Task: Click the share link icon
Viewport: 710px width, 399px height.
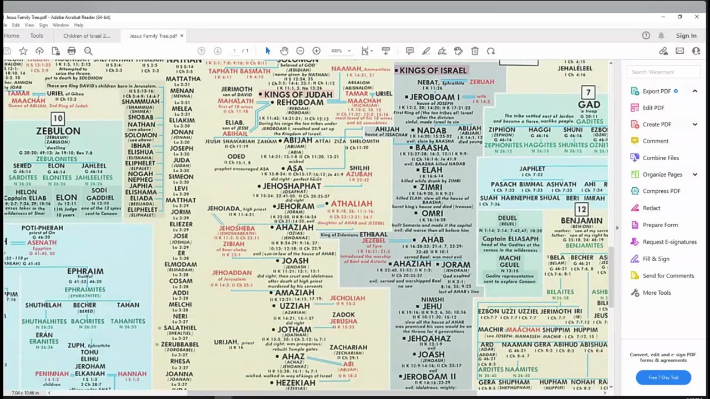Action: click(663, 51)
